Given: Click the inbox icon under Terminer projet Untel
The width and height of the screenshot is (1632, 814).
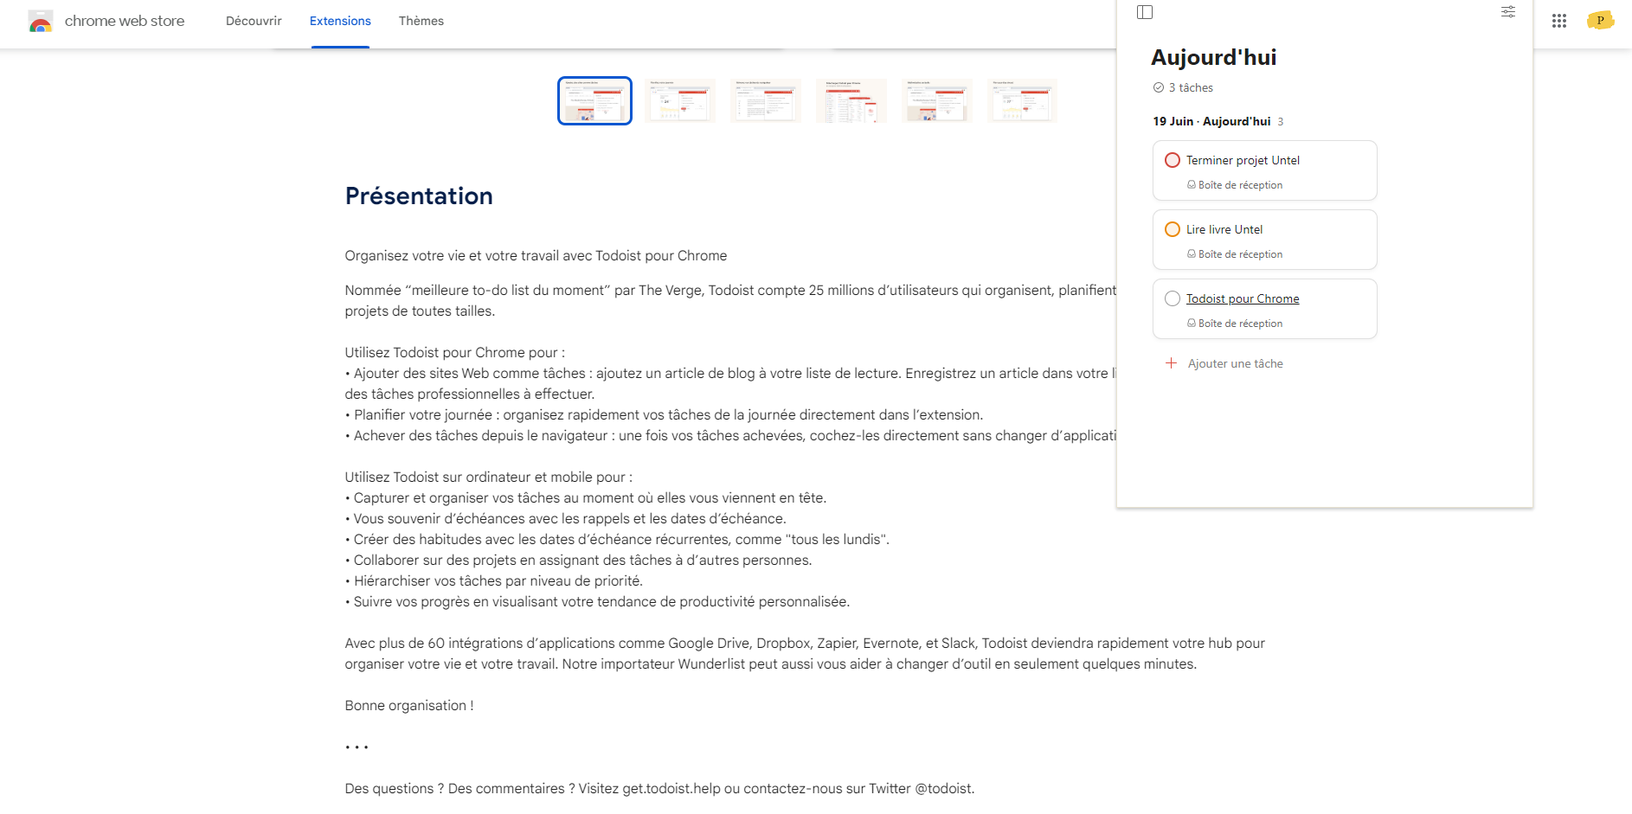Looking at the screenshot, I should click(x=1192, y=184).
